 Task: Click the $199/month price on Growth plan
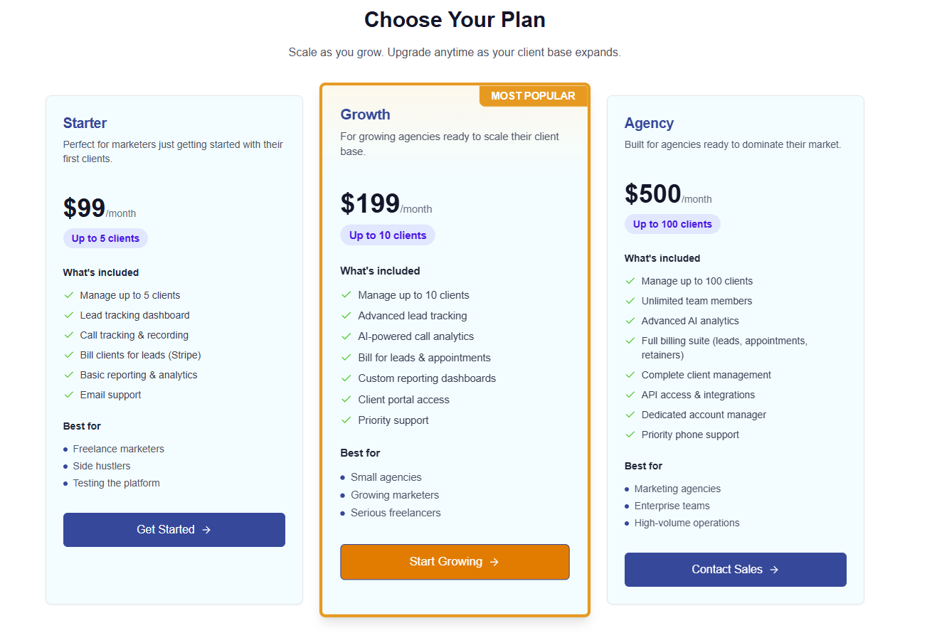pyautogui.click(x=386, y=203)
